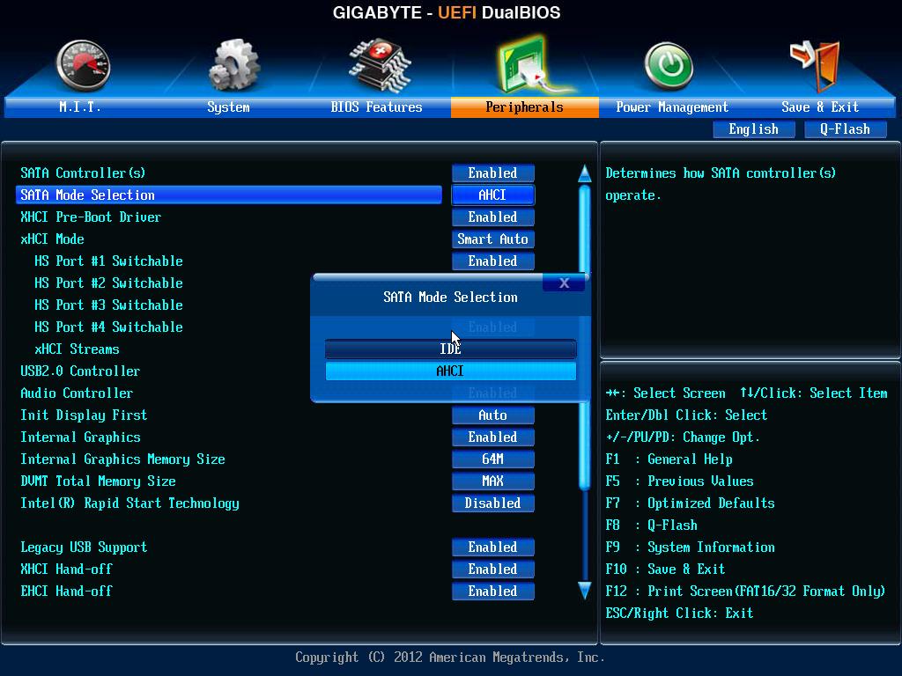The width and height of the screenshot is (902, 676).
Task: Click the vertical scrollbar thumb
Action: click(x=585, y=337)
